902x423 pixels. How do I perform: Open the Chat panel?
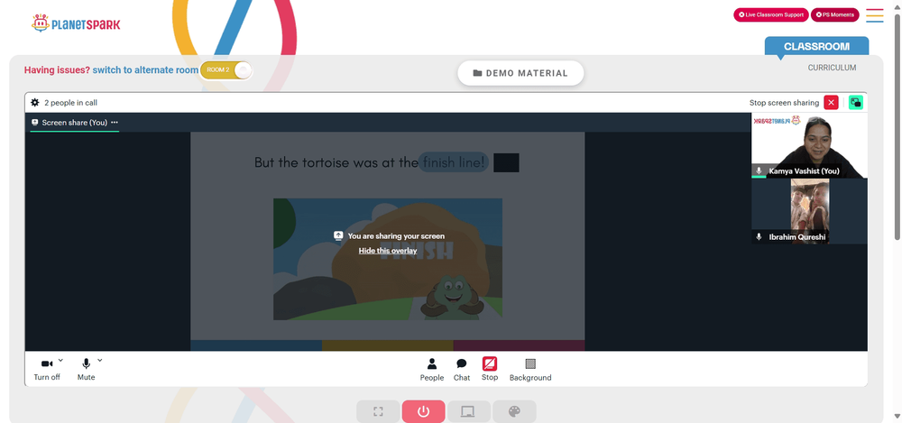coord(461,370)
